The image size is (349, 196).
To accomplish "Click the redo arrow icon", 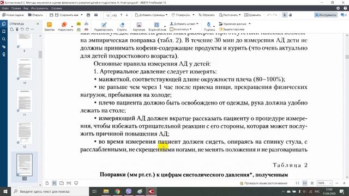I will [275, 15].
